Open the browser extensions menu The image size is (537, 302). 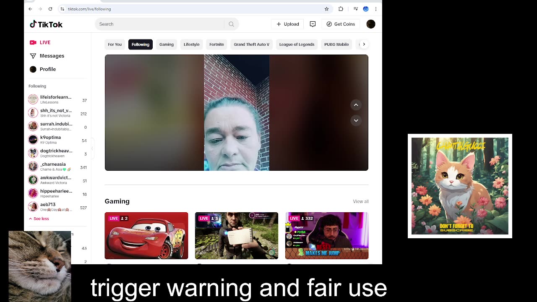(341, 9)
